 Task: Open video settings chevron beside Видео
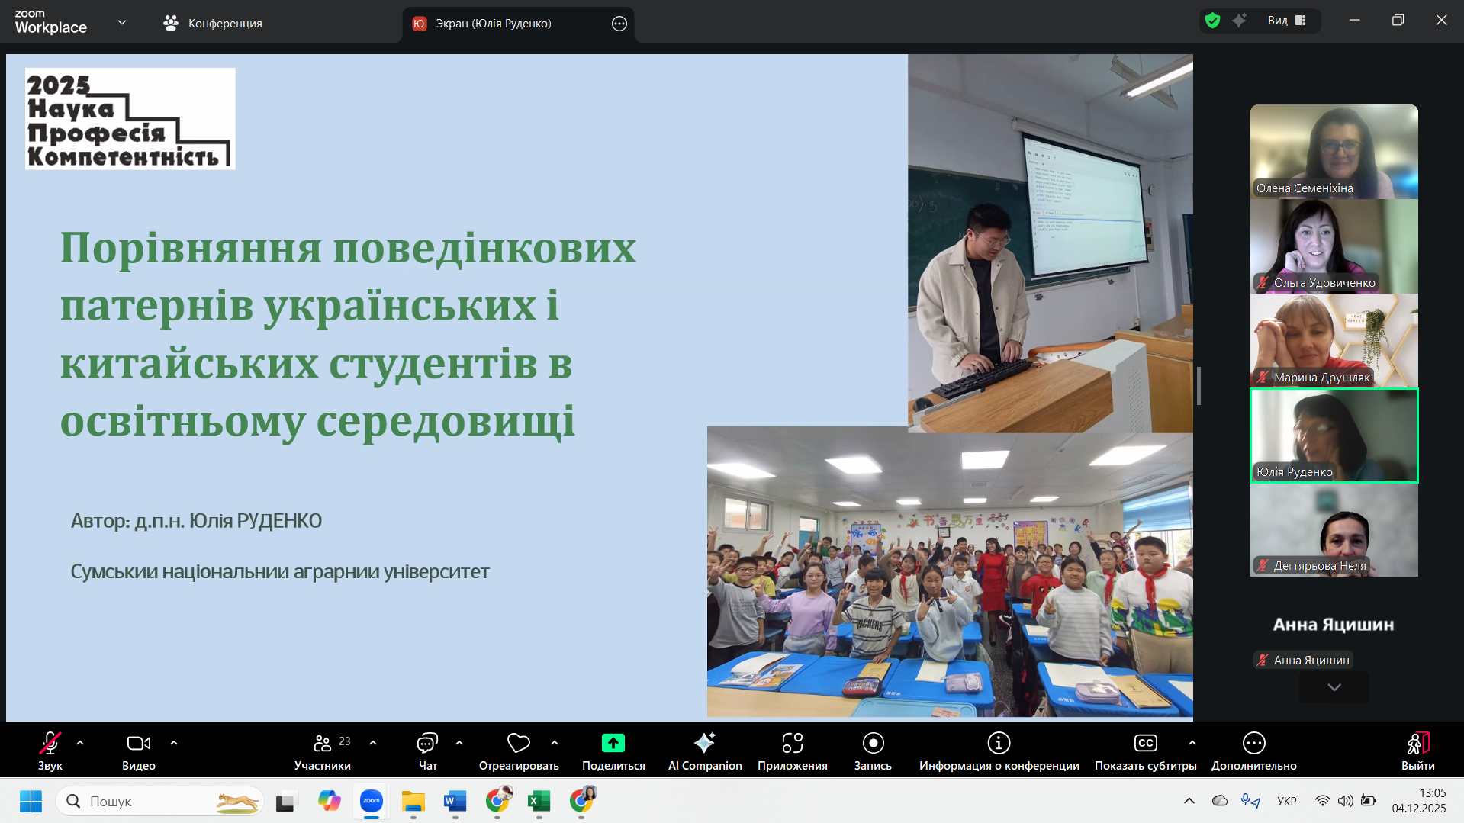(x=174, y=743)
